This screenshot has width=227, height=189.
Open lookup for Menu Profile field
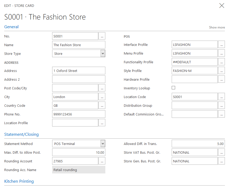[221, 53]
